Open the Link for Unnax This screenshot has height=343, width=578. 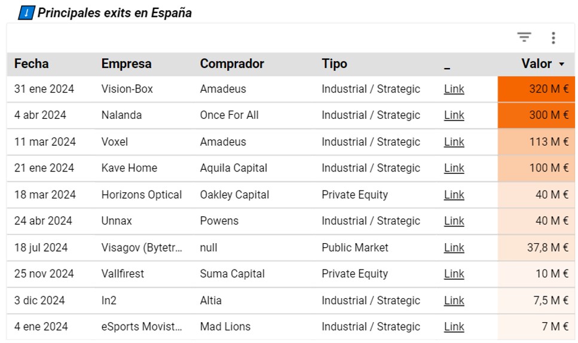click(x=454, y=221)
